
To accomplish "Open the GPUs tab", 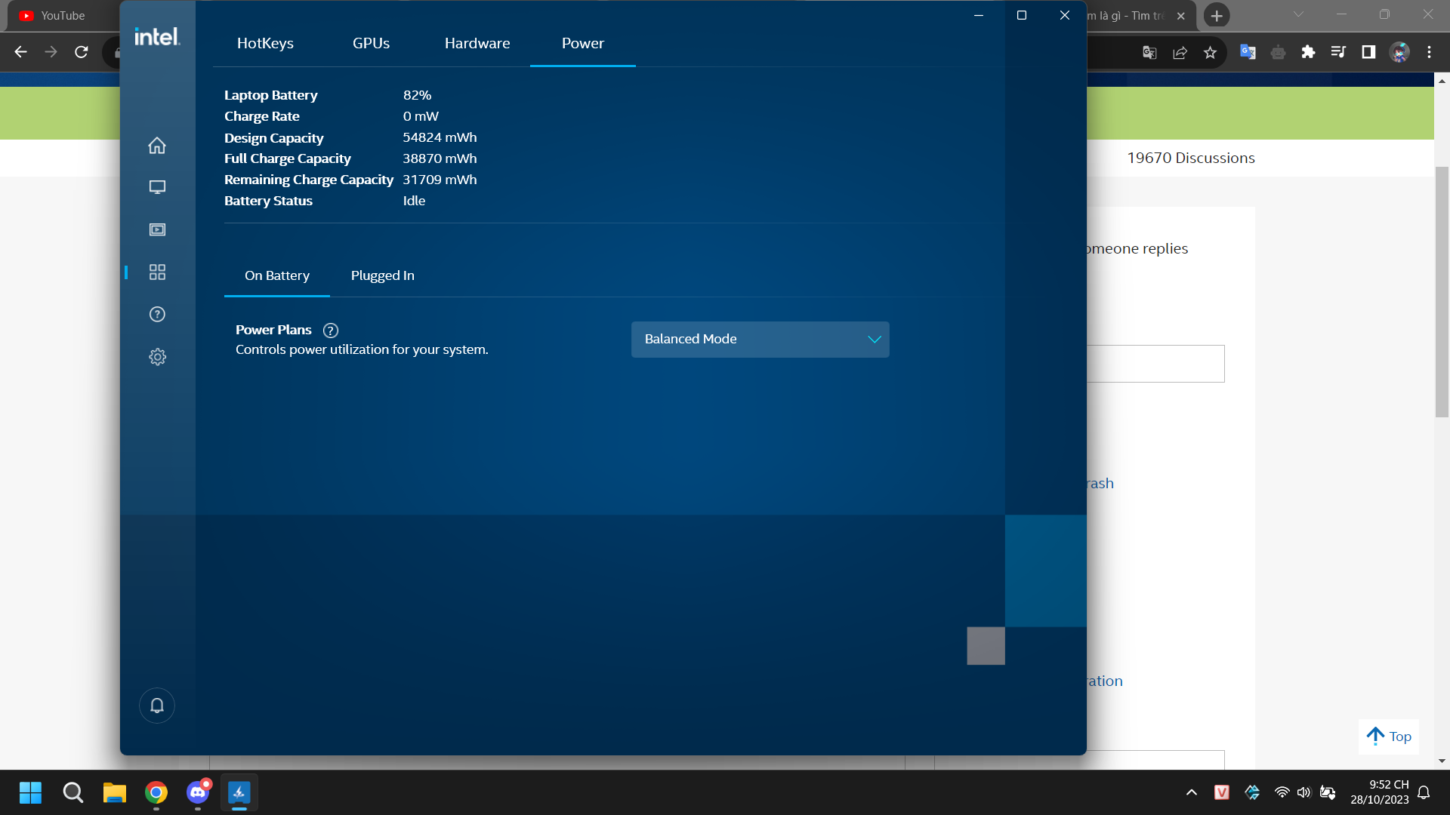I will tap(371, 43).
